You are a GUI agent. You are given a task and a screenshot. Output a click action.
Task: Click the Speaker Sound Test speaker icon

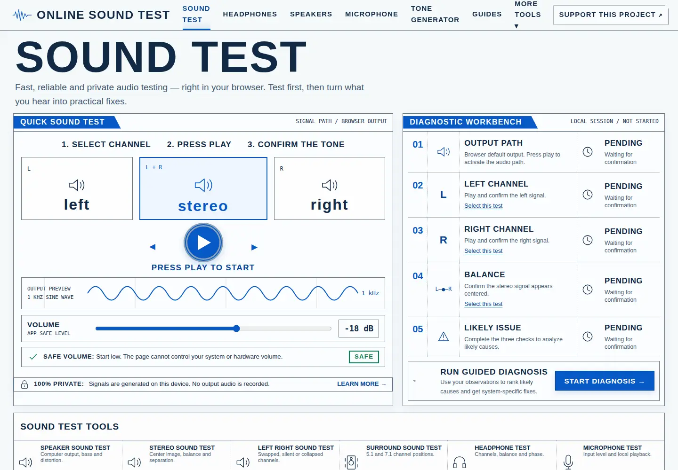(x=25, y=462)
